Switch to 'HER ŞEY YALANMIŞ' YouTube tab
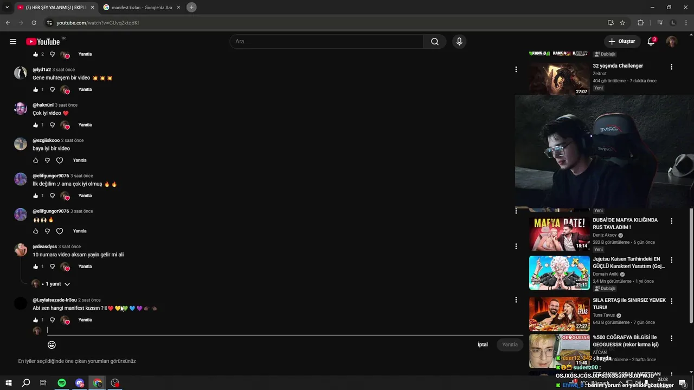 coord(55,7)
